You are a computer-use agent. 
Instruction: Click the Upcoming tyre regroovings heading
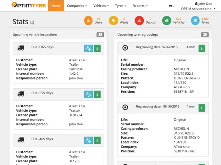[x=138, y=35]
